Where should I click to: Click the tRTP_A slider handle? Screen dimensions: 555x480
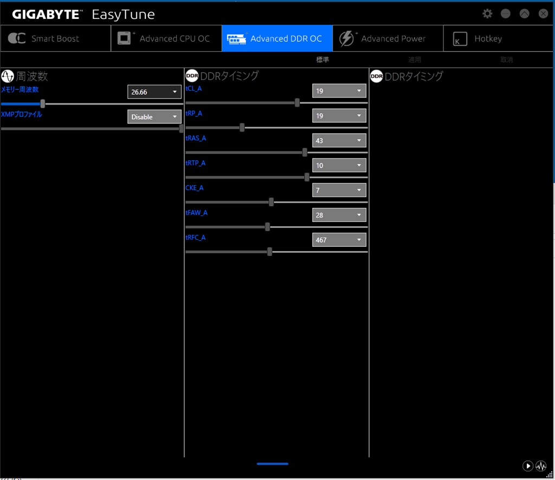point(307,177)
